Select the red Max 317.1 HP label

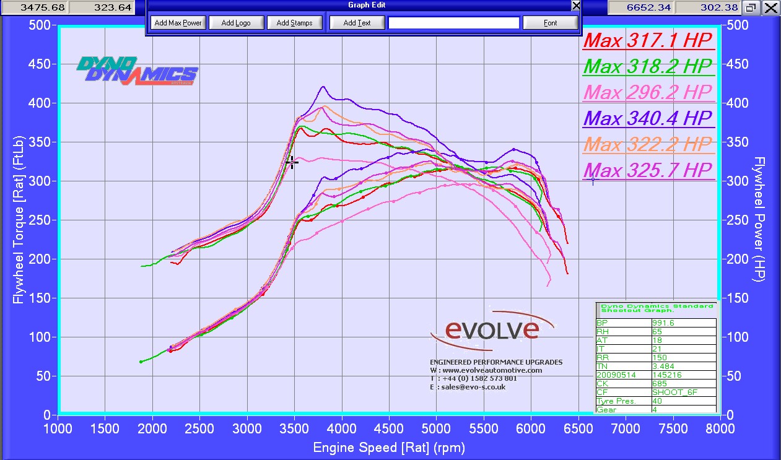(x=648, y=40)
